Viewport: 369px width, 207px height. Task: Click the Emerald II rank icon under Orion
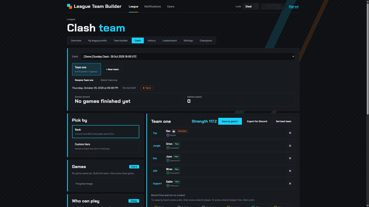point(168,148)
